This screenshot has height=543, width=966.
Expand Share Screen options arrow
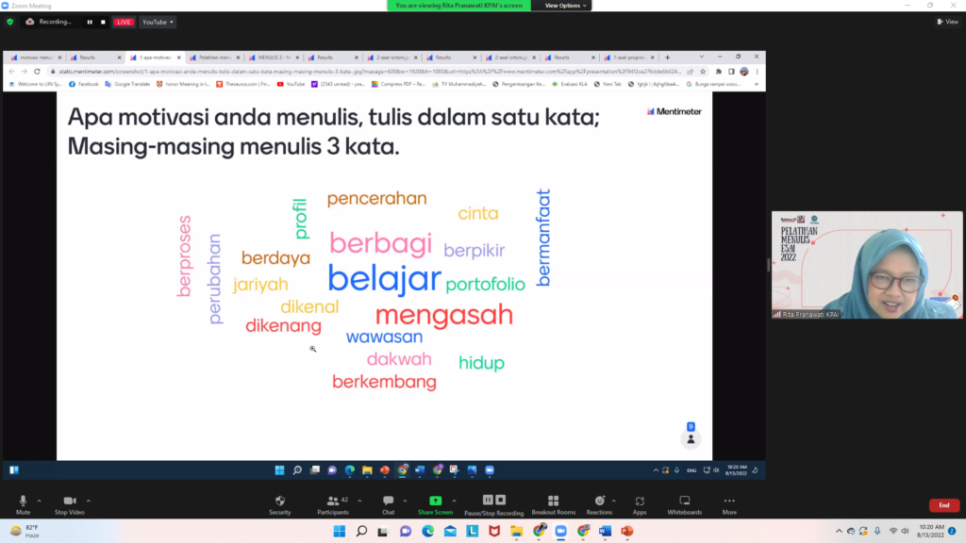click(x=455, y=501)
